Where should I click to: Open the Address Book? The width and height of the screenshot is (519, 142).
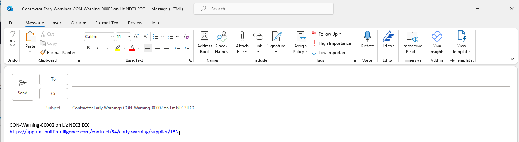coord(205,43)
